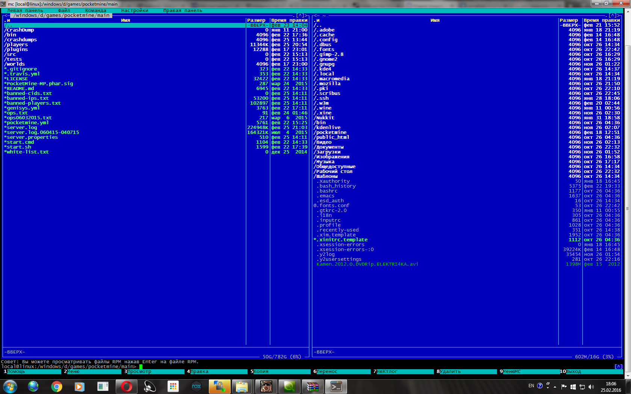The width and height of the screenshot is (631, 394).
Task: Sort left panel by Размер column header
Action: coord(256,20)
